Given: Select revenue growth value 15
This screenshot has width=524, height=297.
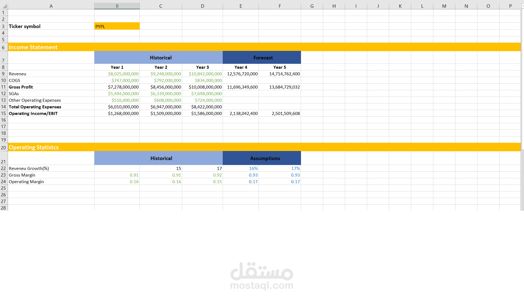Looking at the screenshot, I should tap(161, 168).
